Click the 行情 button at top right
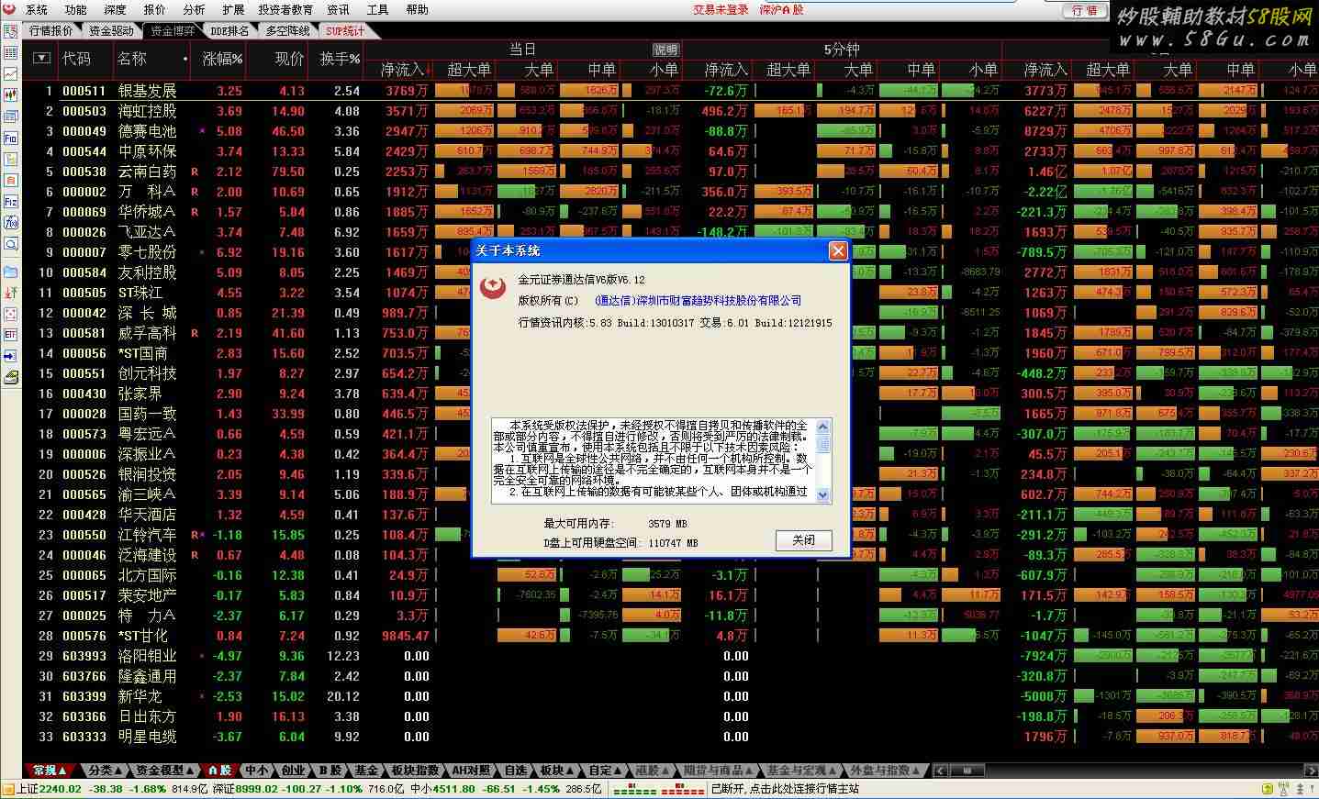This screenshot has width=1319, height=799. (x=1085, y=10)
